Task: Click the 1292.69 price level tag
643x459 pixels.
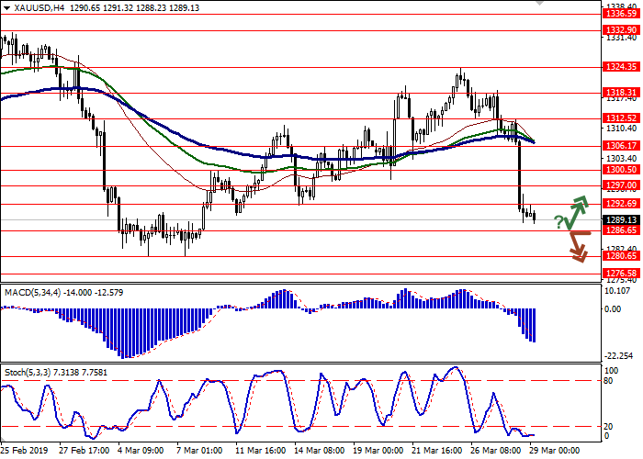Action: pyautogui.click(x=621, y=204)
